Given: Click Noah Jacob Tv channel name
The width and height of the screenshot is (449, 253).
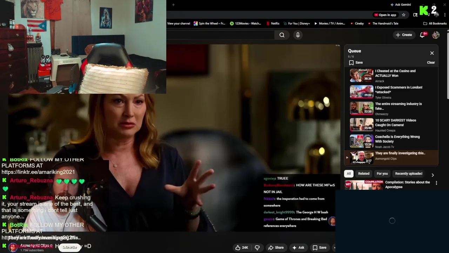Looking at the screenshot, I should click(384, 147).
